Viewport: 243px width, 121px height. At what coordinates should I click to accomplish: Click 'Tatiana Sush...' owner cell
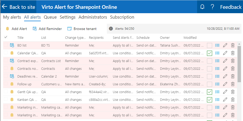[x=170, y=45]
